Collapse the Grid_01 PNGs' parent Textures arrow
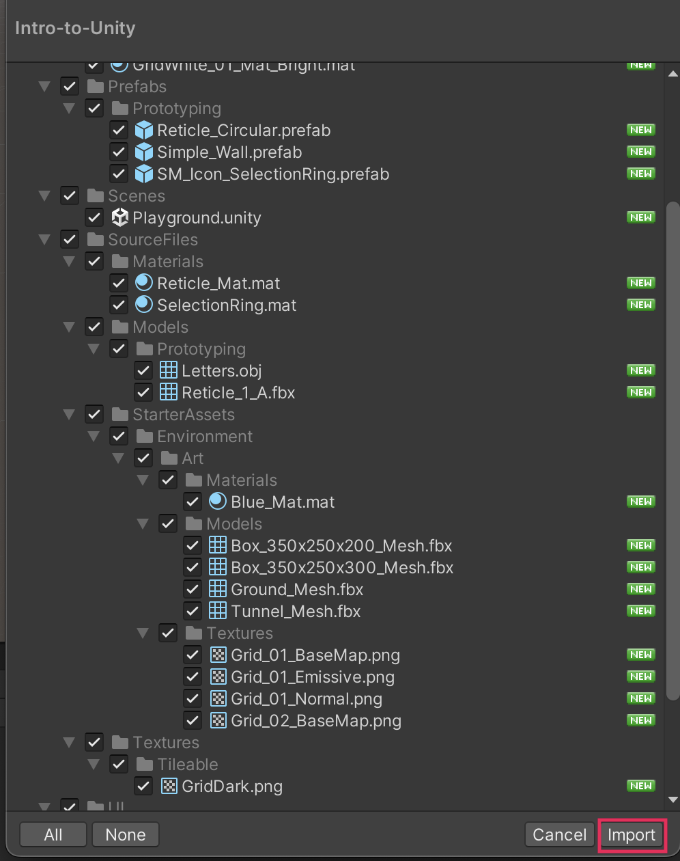The height and width of the screenshot is (861, 680). (x=143, y=633)
